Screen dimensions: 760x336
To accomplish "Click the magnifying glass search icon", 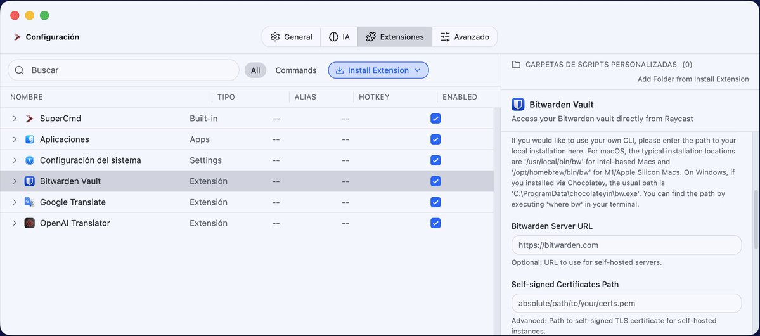I will [x=20, y=70].
